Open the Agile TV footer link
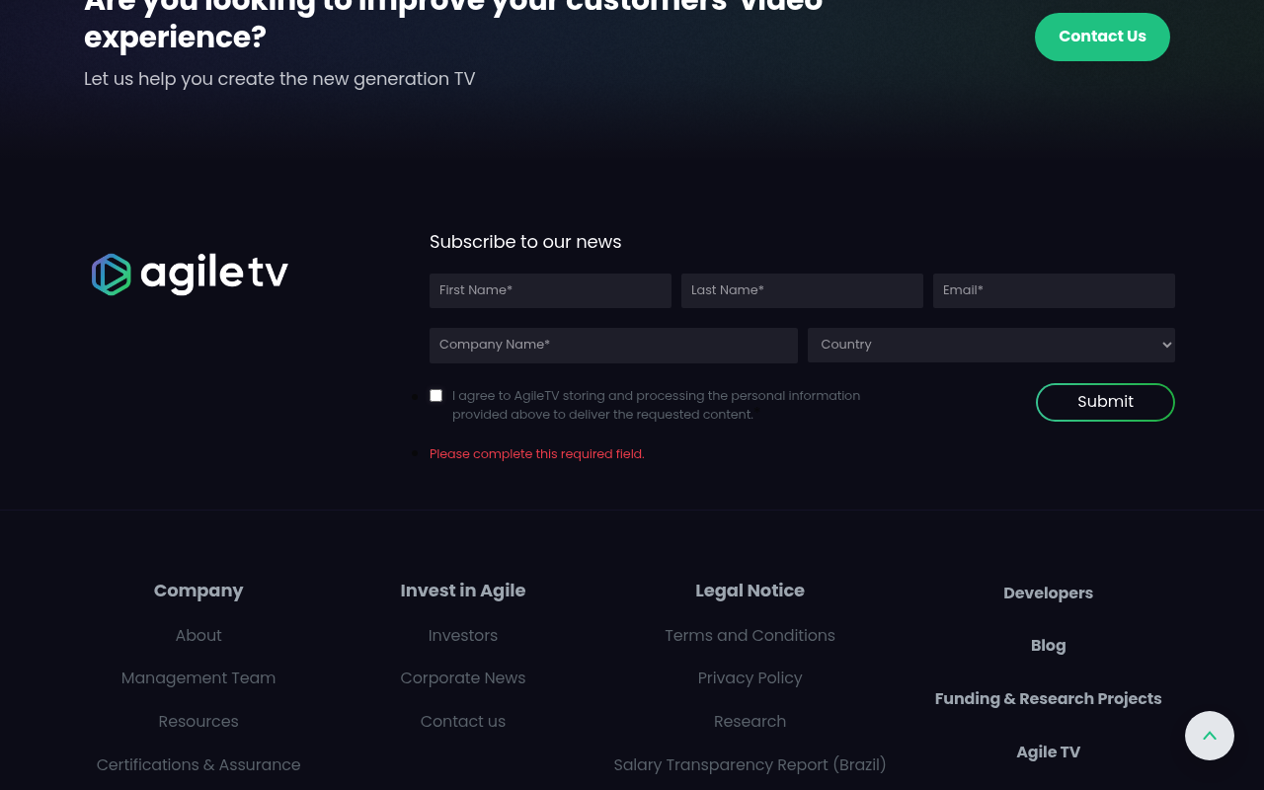This screenshot has height=790, width=1264. [x=1048, y=751]
